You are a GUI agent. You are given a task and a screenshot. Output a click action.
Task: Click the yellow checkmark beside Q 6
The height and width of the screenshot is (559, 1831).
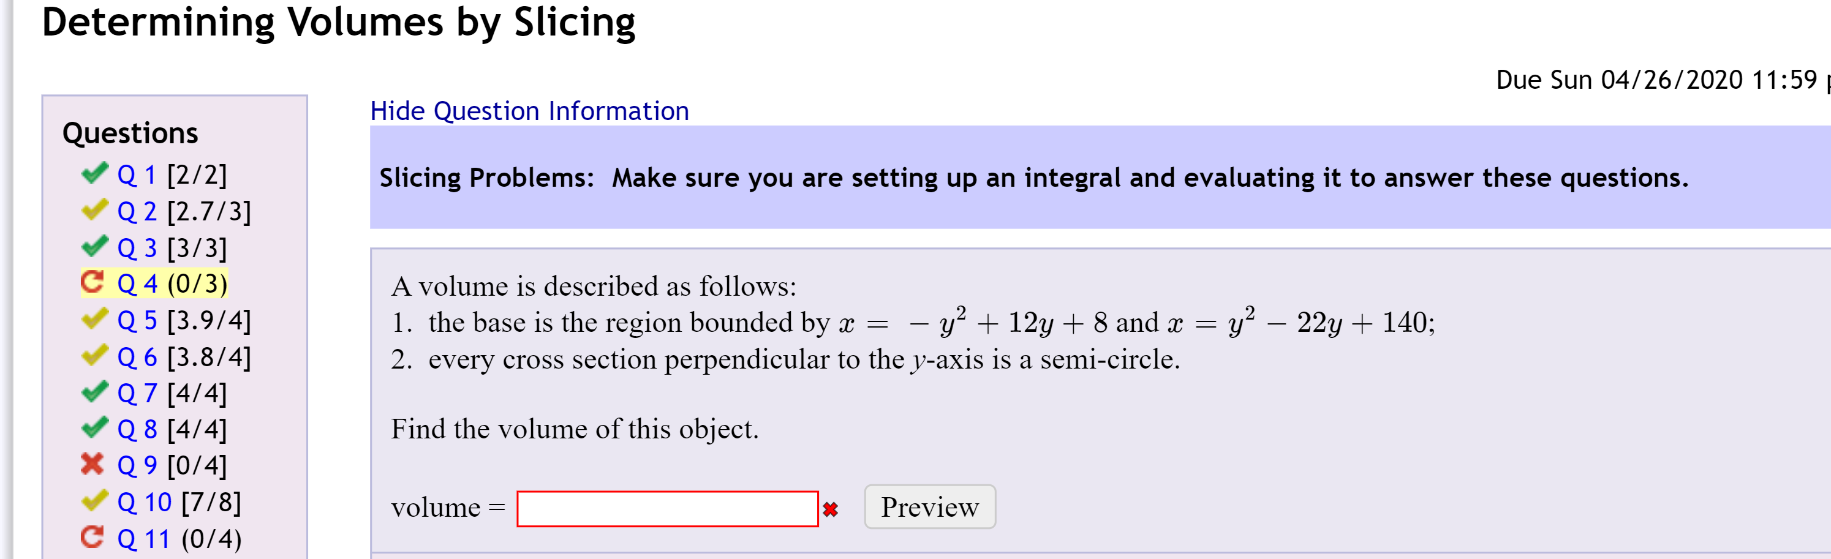94,356
